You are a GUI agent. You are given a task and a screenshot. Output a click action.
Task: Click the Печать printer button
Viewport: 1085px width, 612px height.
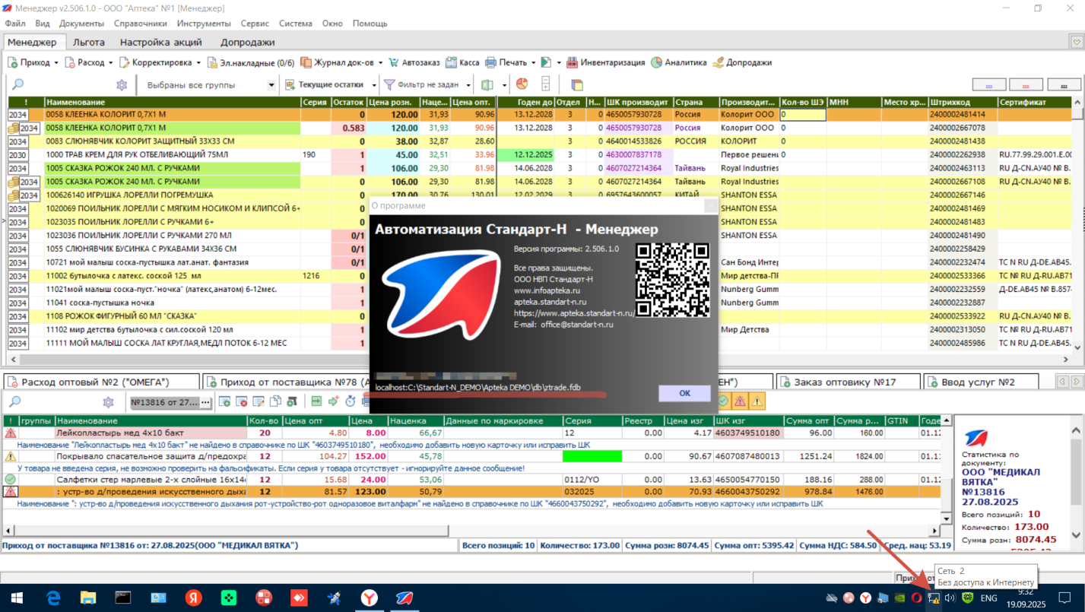[x=506, y=62]
